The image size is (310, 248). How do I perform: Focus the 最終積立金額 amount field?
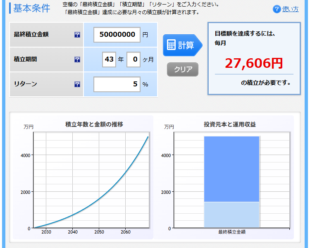point(117,34)
